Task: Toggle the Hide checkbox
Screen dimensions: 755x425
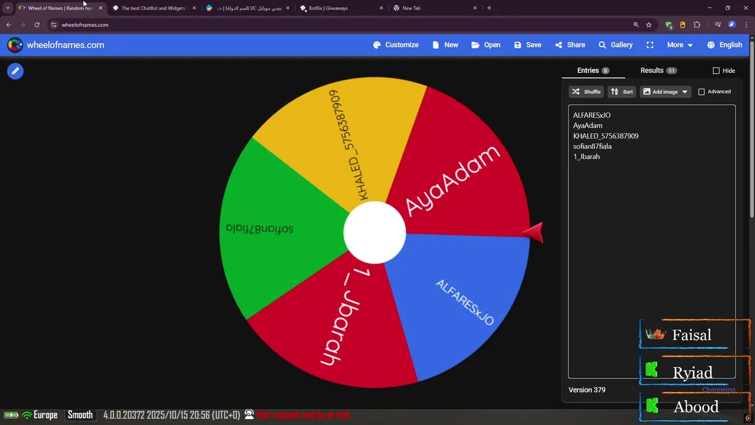Action: (716, 71)
